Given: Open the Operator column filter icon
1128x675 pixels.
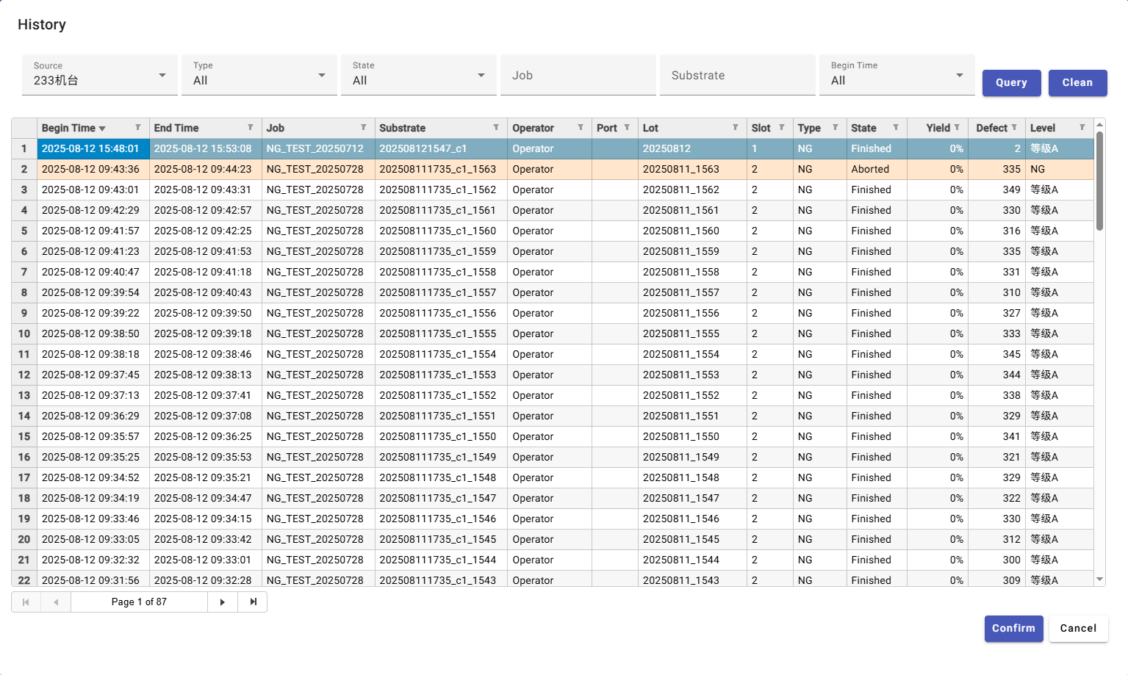Looking at the screenshot, I should [x=581, y=128].
